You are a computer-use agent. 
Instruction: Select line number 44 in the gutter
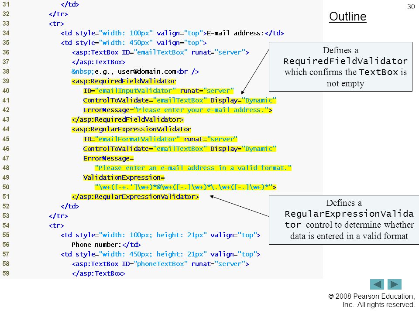click(x=6, y=129)
